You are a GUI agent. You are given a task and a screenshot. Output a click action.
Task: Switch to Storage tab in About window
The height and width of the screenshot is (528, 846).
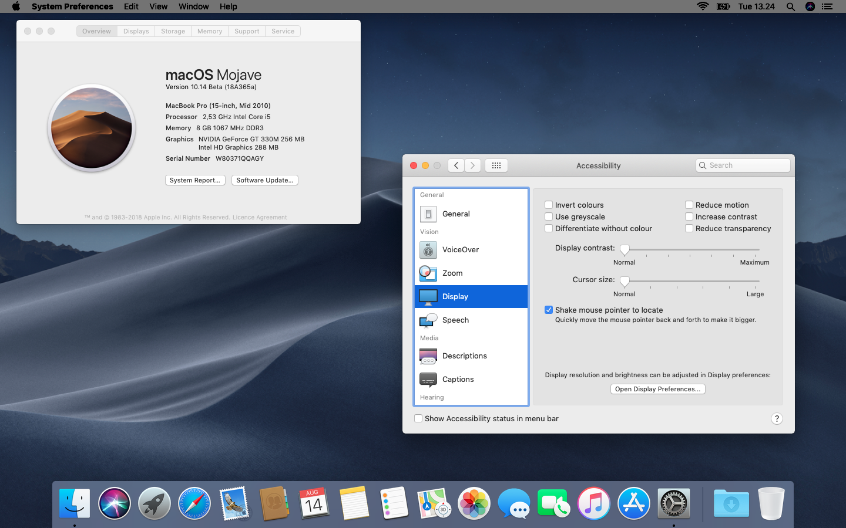(x=173, y=31)
